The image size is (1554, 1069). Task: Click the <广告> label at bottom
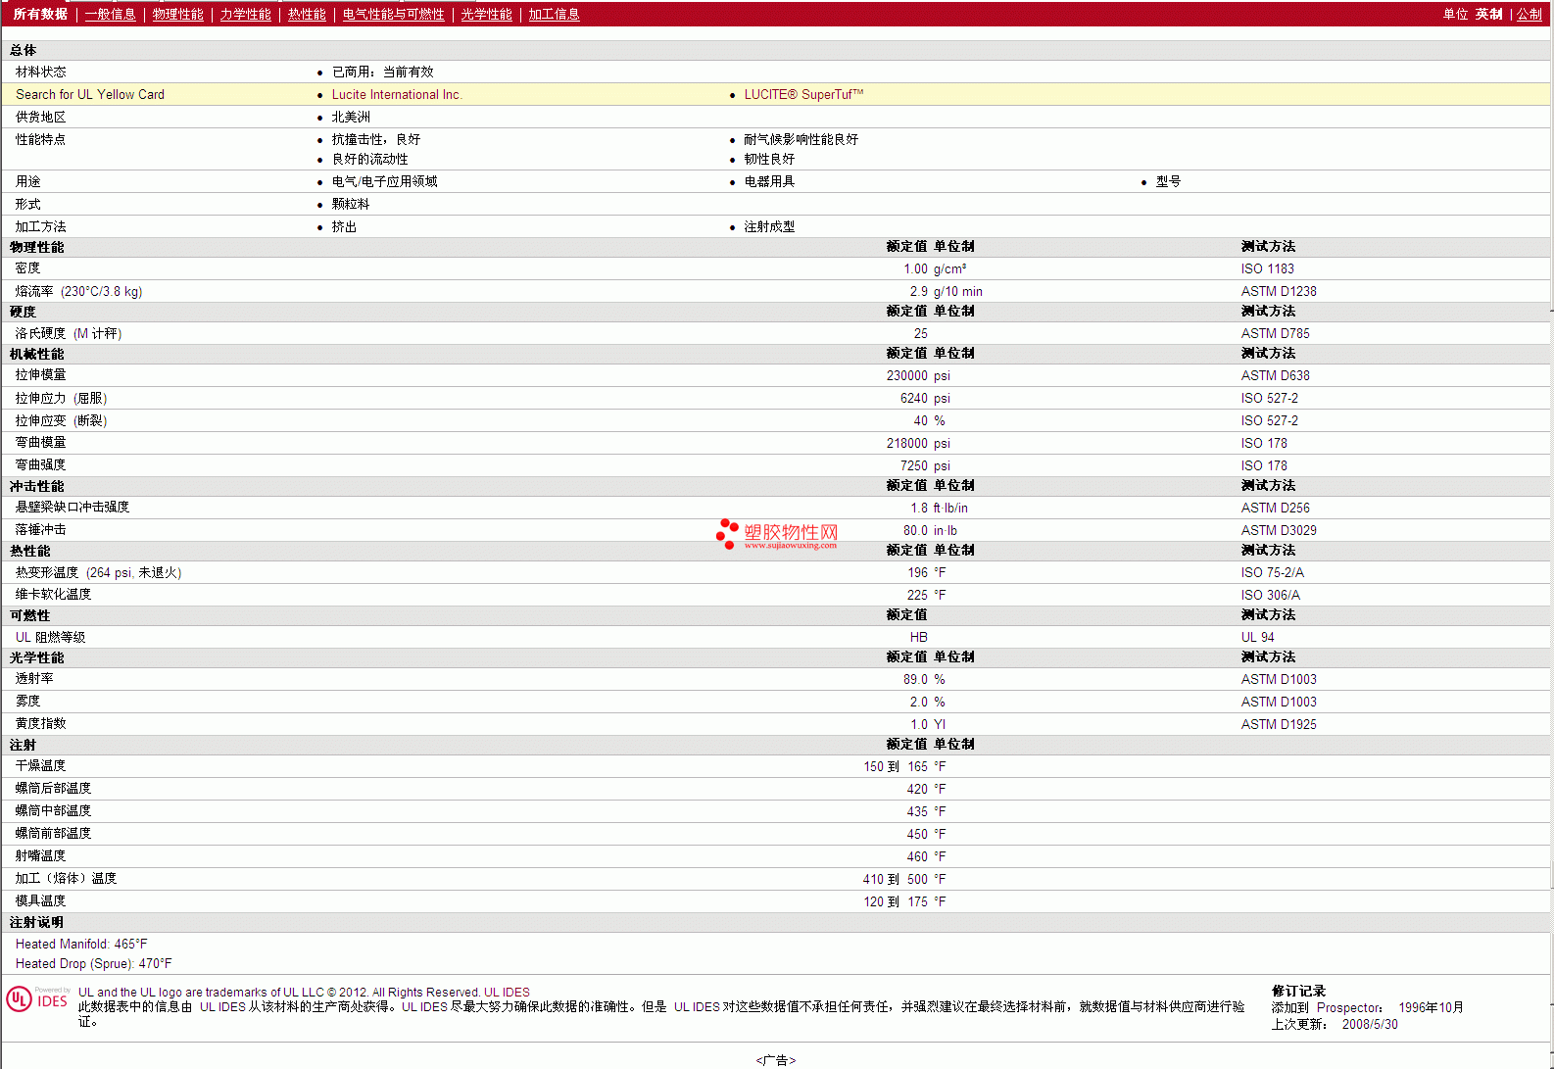click(x=776, y=1061)
